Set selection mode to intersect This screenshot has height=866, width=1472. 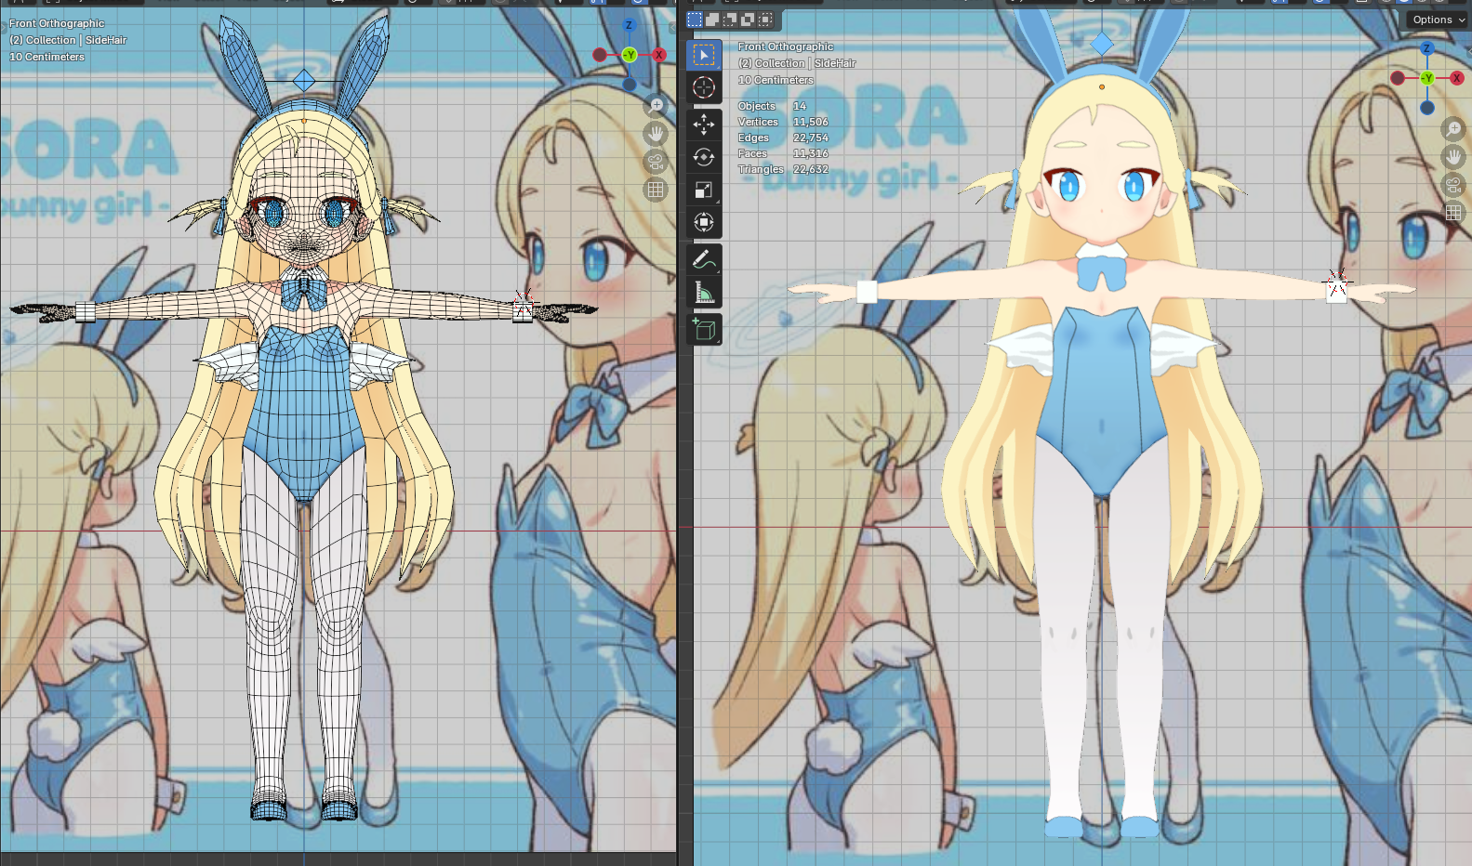[x=765, y=20]
